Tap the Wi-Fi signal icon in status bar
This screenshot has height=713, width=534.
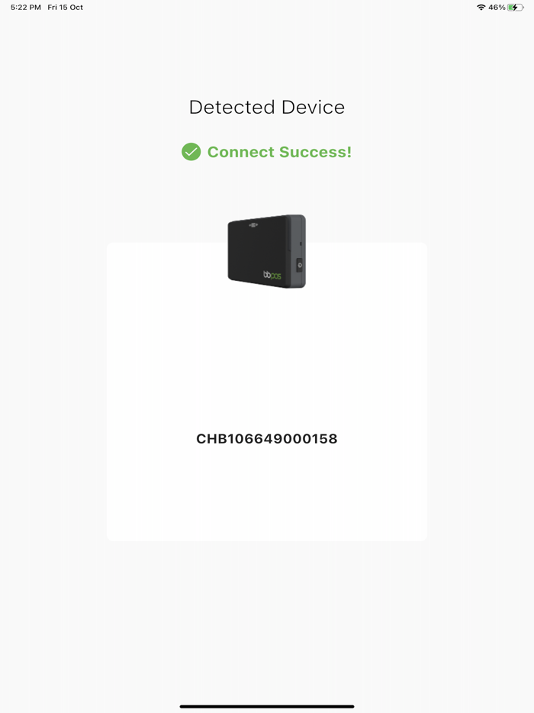481,8
